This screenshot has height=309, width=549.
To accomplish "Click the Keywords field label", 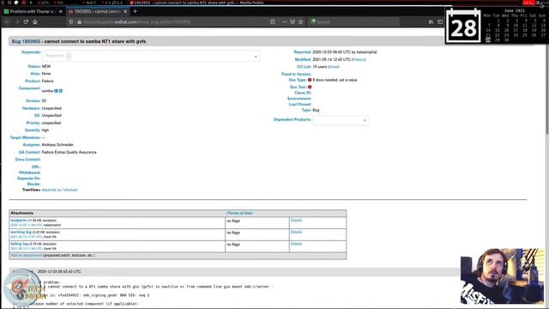I will click(x=31, y=52).
